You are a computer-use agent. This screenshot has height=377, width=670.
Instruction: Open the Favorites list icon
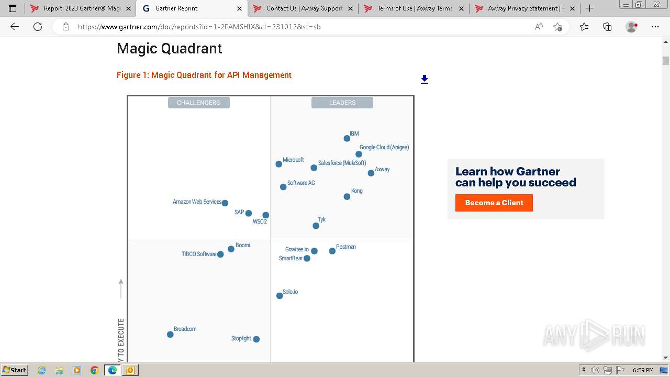pyautogui.click(x=584, y=27)
